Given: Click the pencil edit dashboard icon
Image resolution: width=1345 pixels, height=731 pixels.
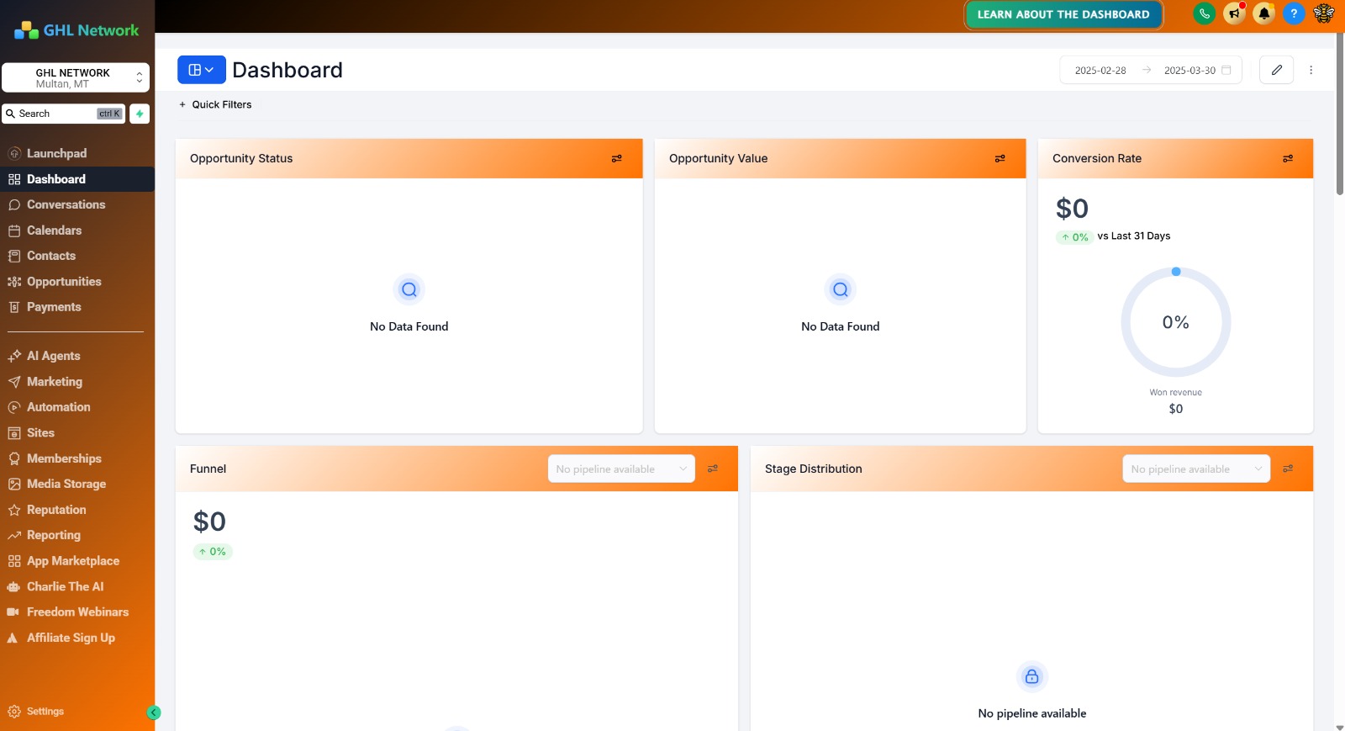Looking at the screenshot, I should coord(1276,70).
